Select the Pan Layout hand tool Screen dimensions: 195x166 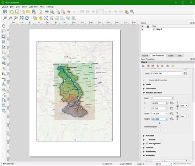4,26
